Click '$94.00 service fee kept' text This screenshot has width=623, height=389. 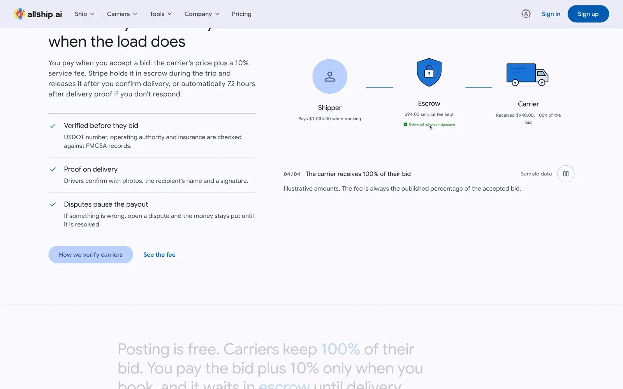[x=429, y=114]
